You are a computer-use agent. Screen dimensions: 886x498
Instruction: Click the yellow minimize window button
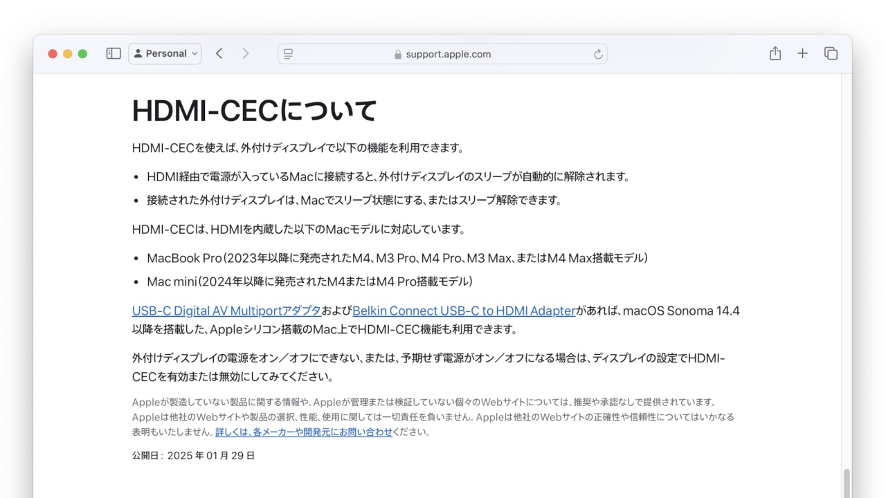click(68, 53)
